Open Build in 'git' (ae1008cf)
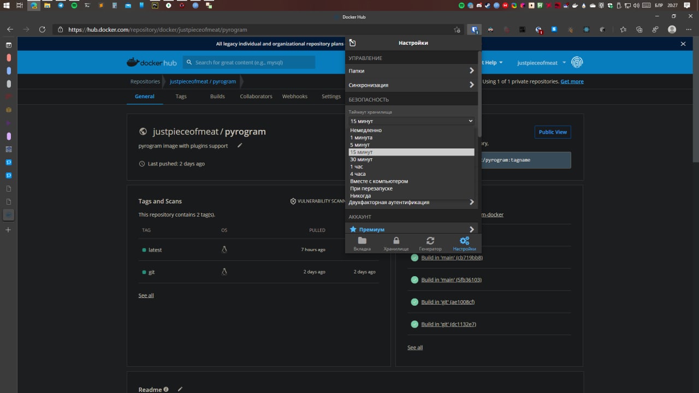This screenshot has height=393, width=699. (x=448, y=302)
